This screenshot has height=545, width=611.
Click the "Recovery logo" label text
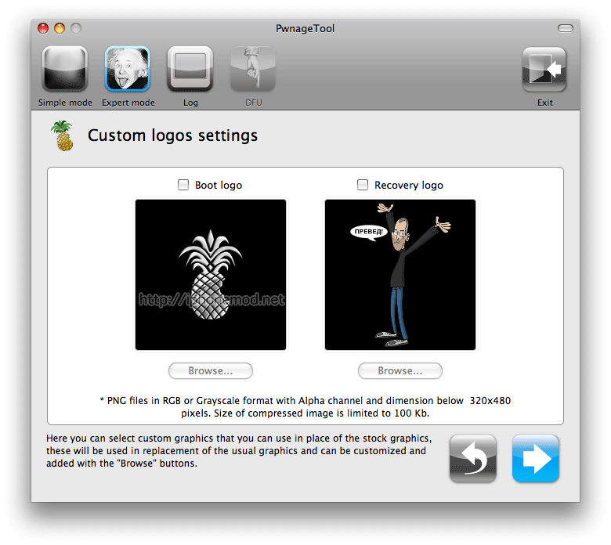[x=409, y=185]
